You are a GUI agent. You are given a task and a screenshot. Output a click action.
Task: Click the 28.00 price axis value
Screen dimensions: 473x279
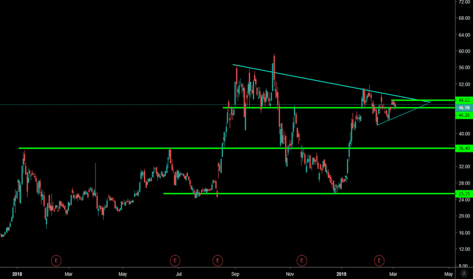[464, 183]
